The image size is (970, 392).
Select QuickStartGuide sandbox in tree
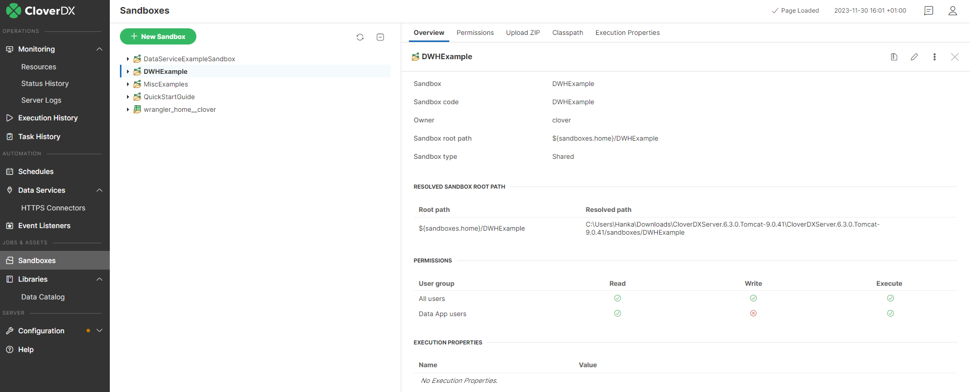pyautogui.click(x=169, y=97)
